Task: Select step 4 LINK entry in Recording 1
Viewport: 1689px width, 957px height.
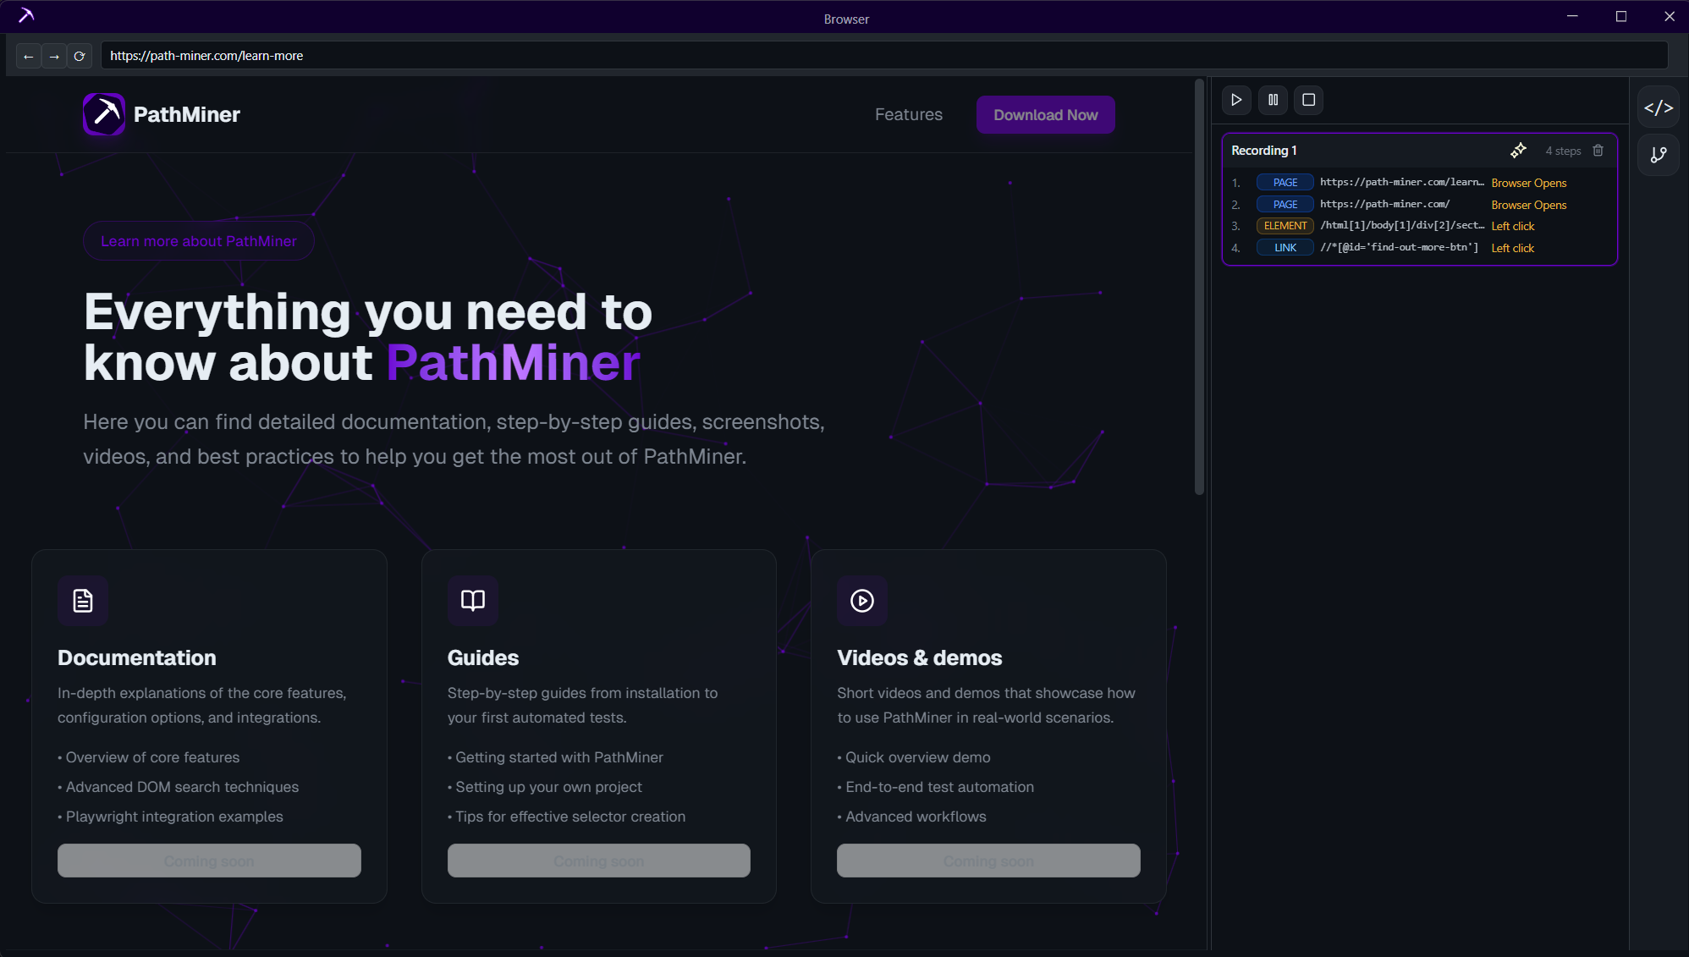Action: pyautogui.click(x=1284, y=247)
